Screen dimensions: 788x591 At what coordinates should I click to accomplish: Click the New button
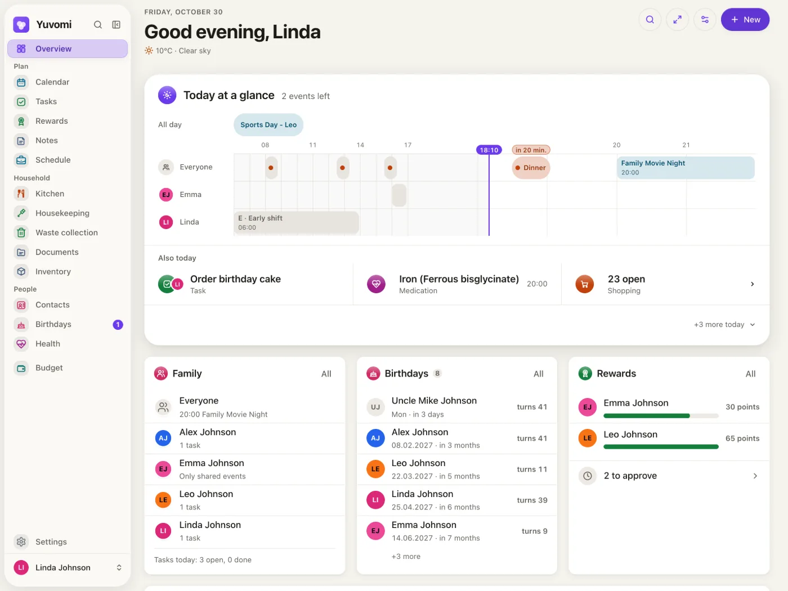tap(745, 20)
